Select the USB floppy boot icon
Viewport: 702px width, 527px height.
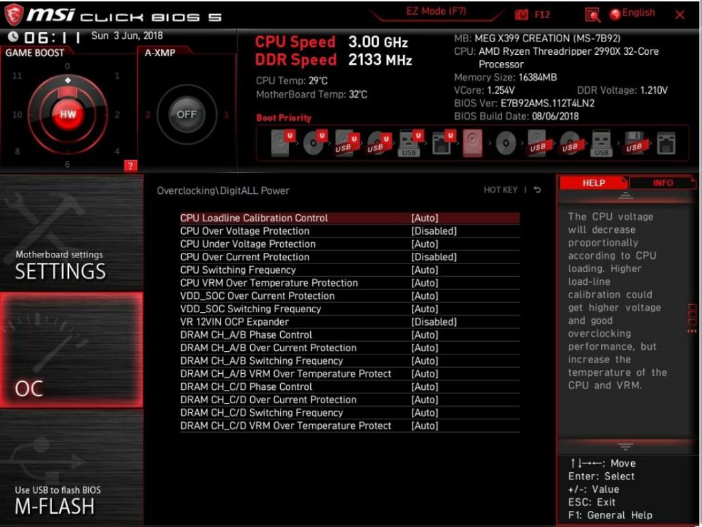634,143
